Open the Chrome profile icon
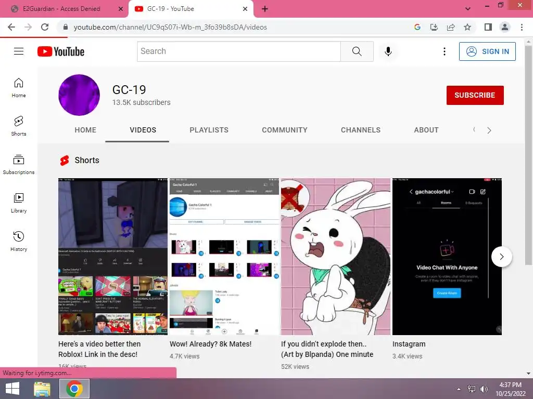The height and width of the screenshot is (399, 533). (x=505, y=27)
